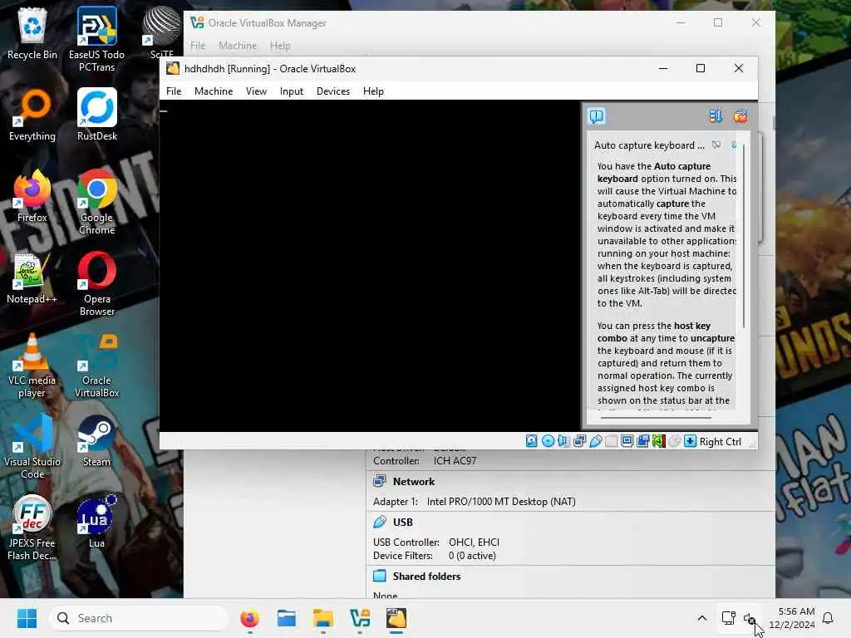Select the Visual Studio Code icon
The image size is (851, 638).
pos(32,446)
